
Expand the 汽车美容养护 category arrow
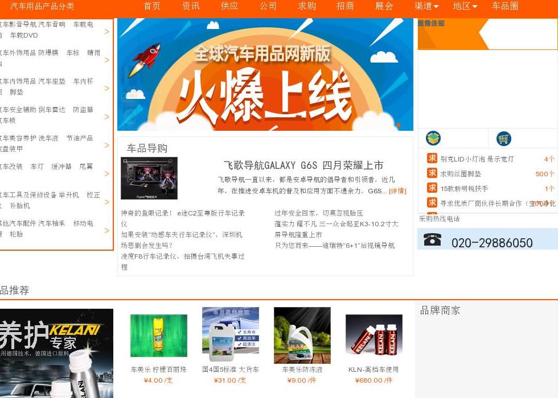point(107,146)
